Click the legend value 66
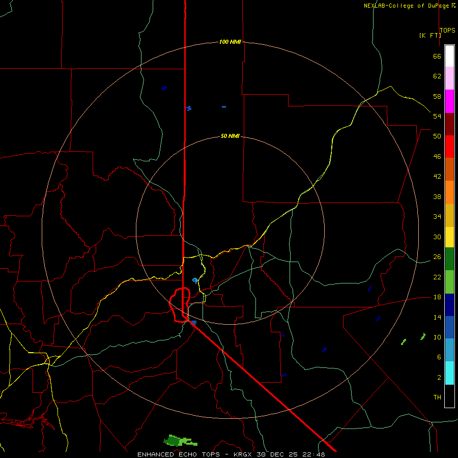Screen dimensions: 458x458 [437, 56]
